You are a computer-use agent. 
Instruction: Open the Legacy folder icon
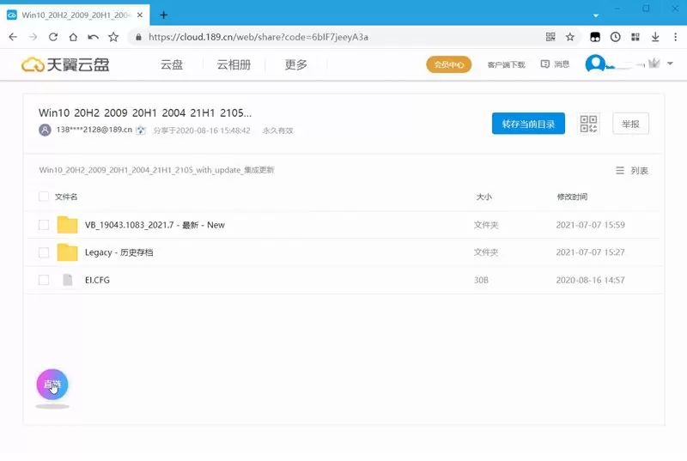tap(67, 252)
